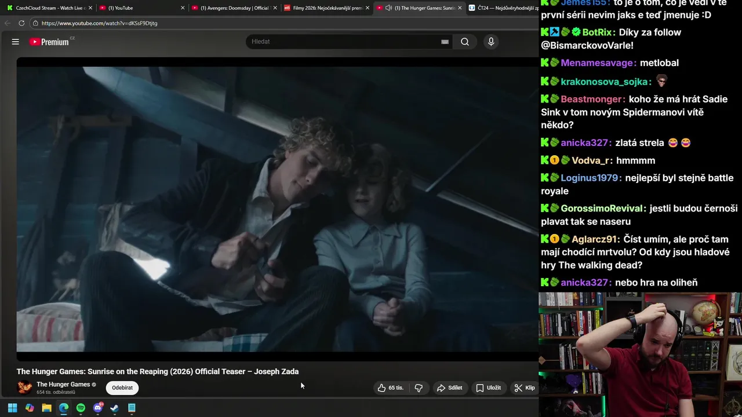Click the video player to pause
Screen dimensions: 742x417
point(278,209)
